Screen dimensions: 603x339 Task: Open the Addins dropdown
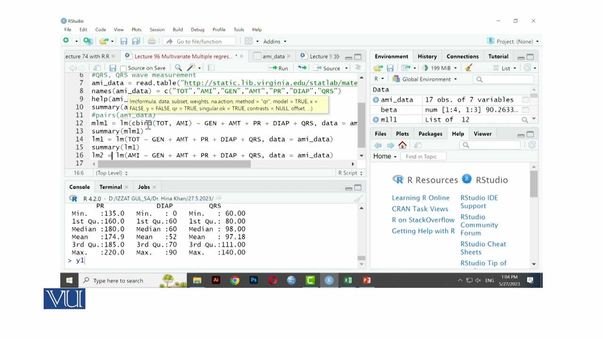coord(275,41)
